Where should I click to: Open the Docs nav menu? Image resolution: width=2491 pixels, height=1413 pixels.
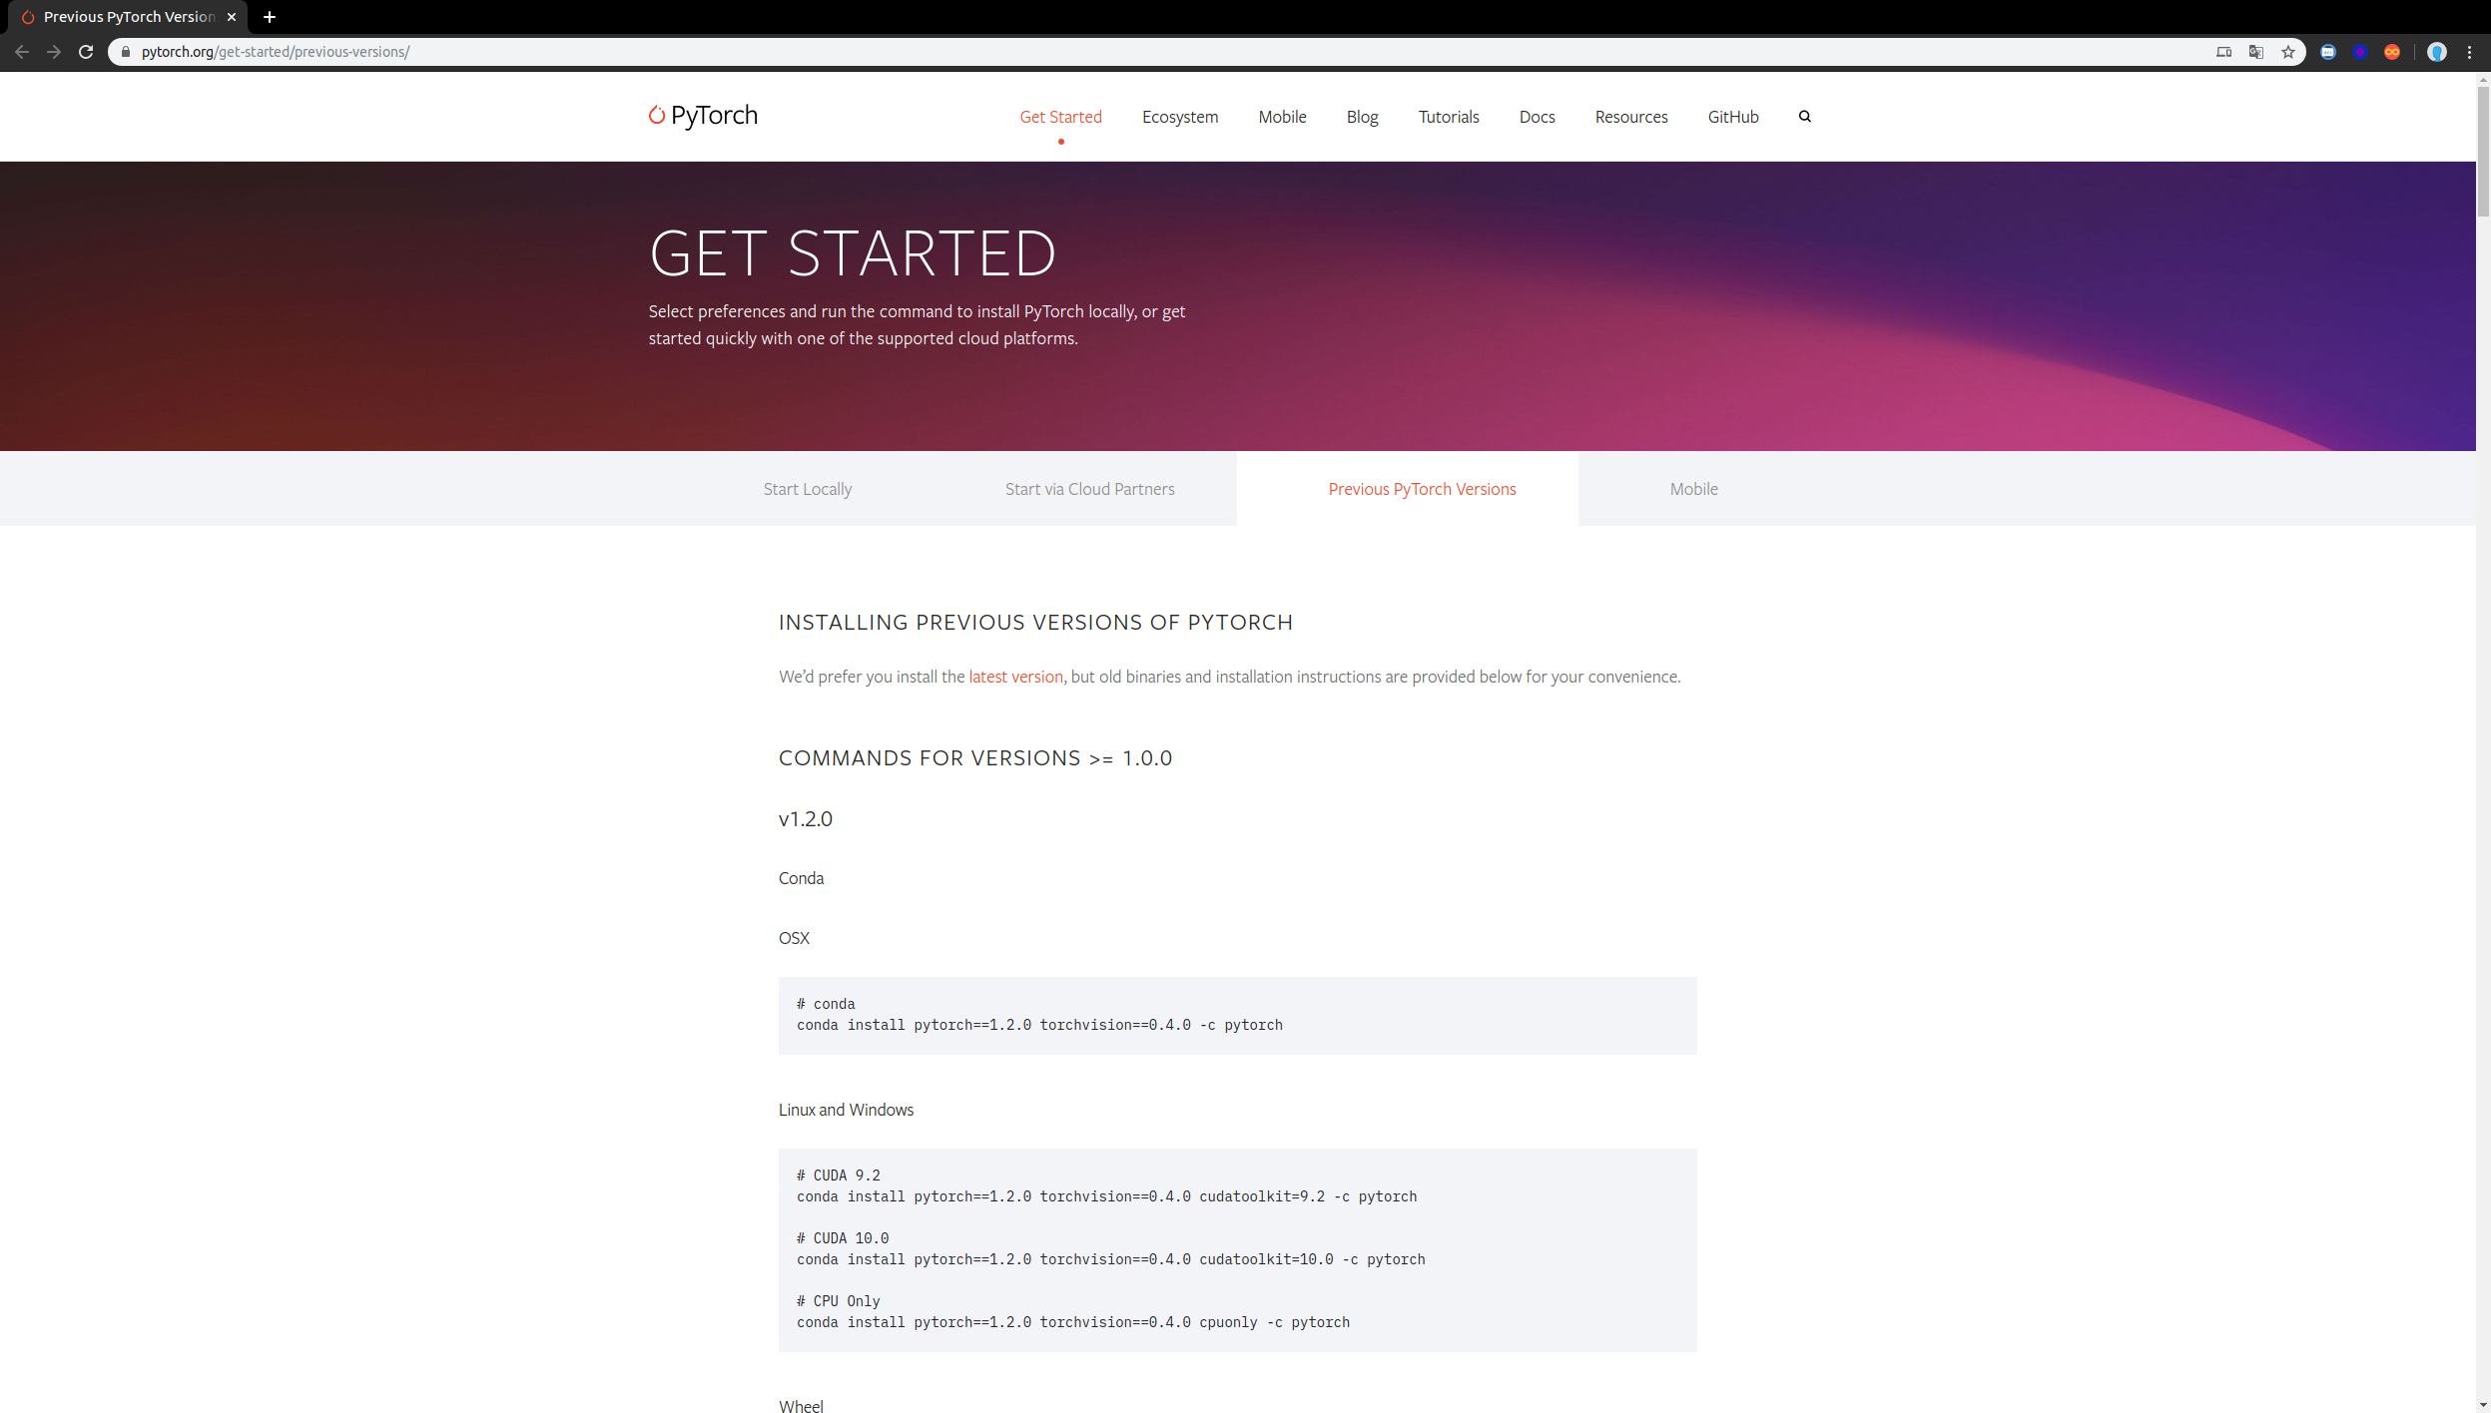point(1537,117)
